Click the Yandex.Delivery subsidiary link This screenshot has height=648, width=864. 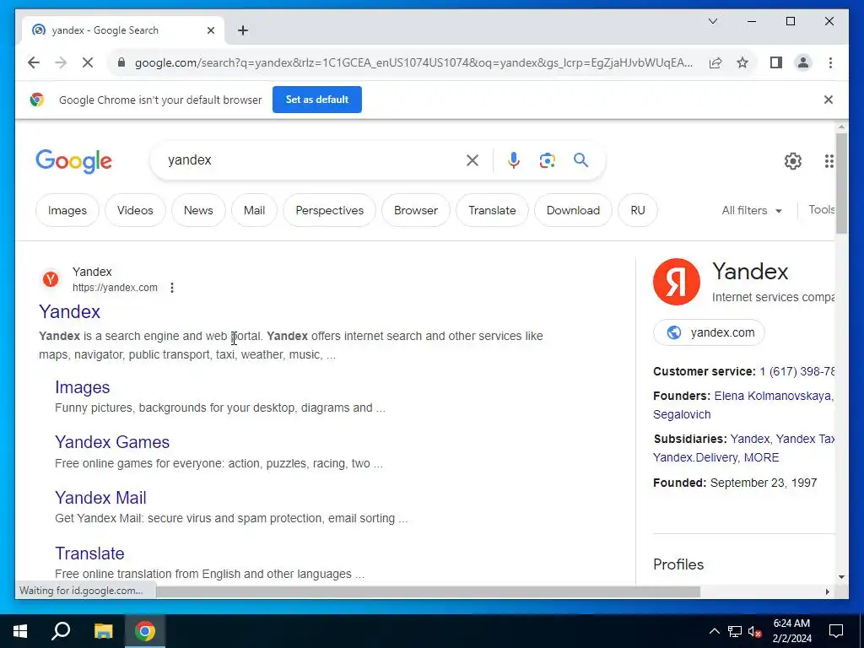click(695, 457)
